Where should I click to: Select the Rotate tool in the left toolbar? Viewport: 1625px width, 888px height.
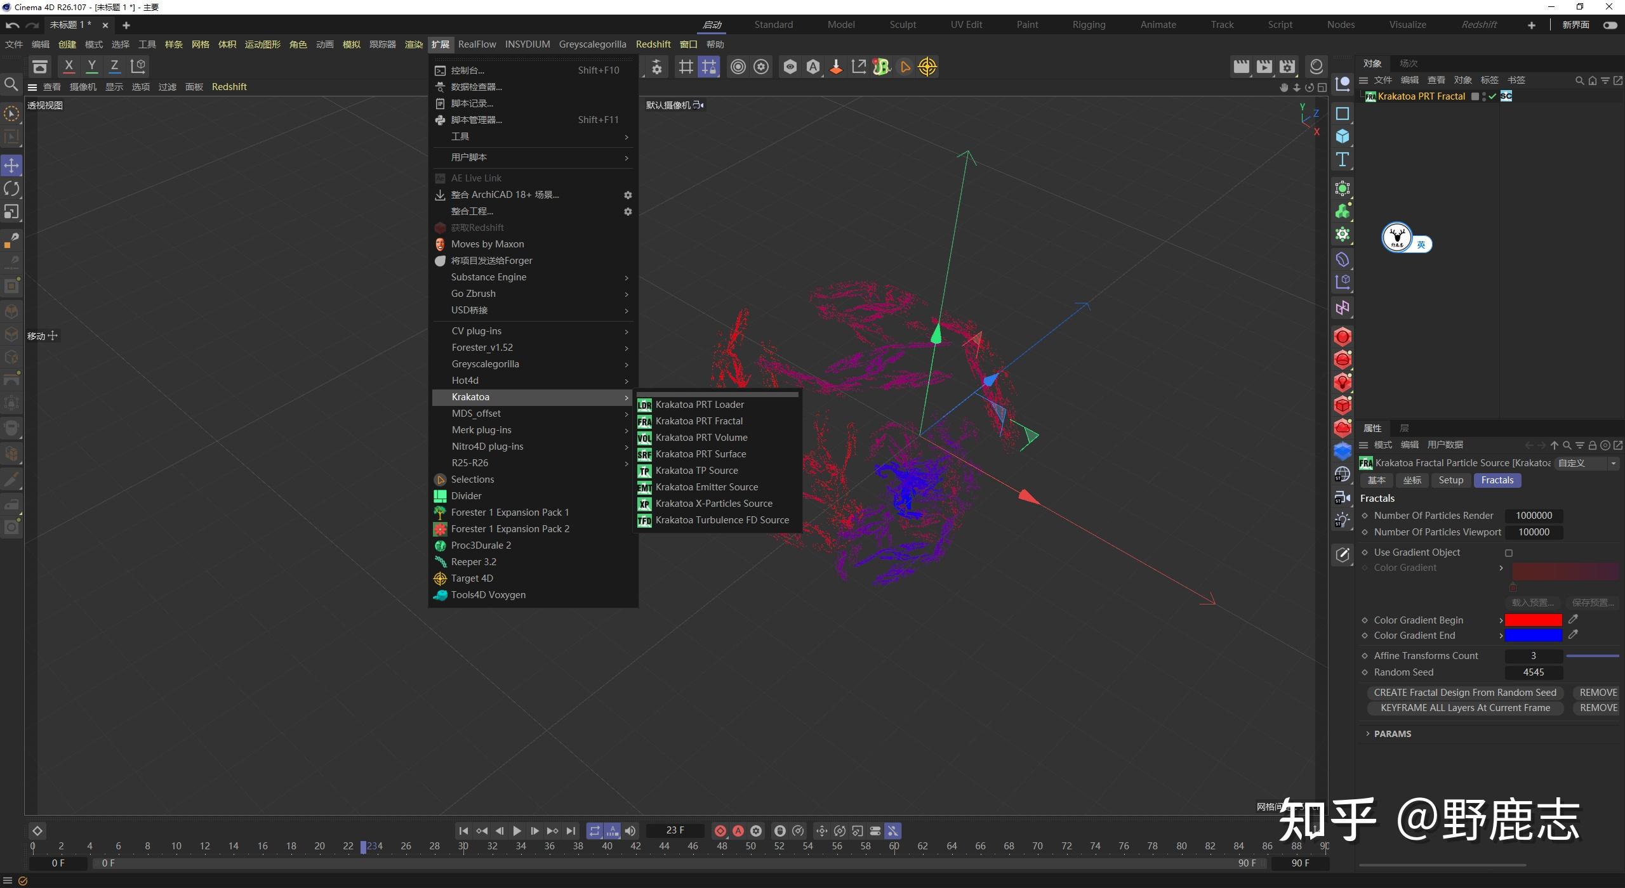pos(11,188)
